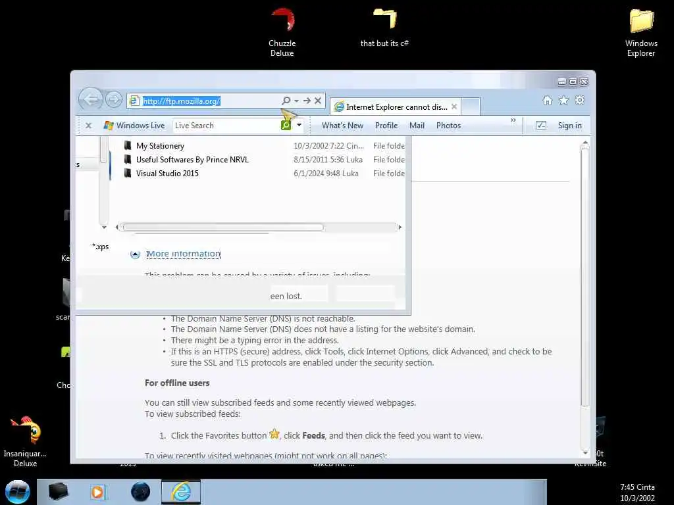Click the green Live Search button
Screen dimensions: 674x505
pos(286,126)
